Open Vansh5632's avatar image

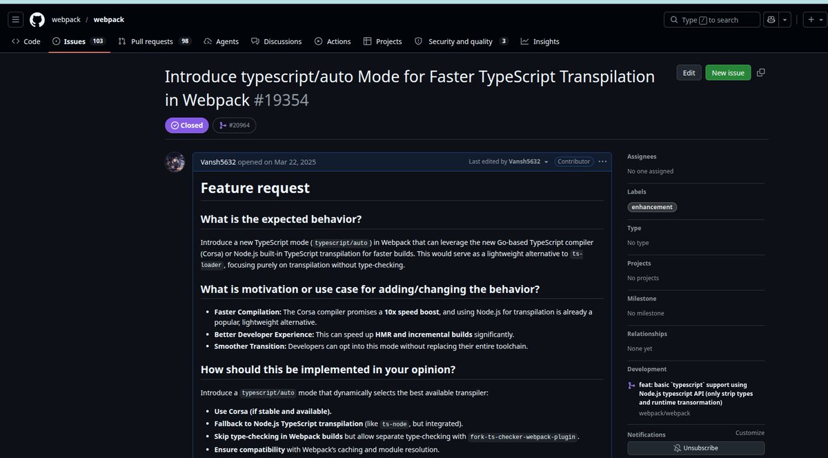coord(175,162)
